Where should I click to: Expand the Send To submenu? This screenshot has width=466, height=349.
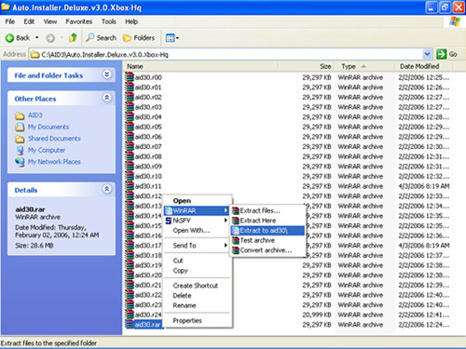[198, 246]
